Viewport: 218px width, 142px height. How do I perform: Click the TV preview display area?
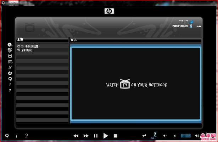[x=136, y=84]
